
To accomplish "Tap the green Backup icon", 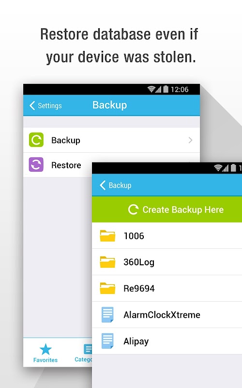I will point(36,140).
